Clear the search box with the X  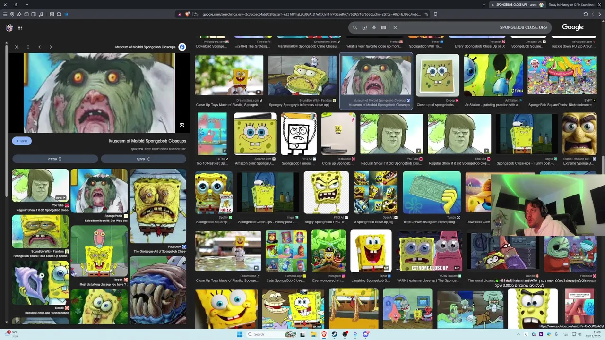click(x=395, y=27)
